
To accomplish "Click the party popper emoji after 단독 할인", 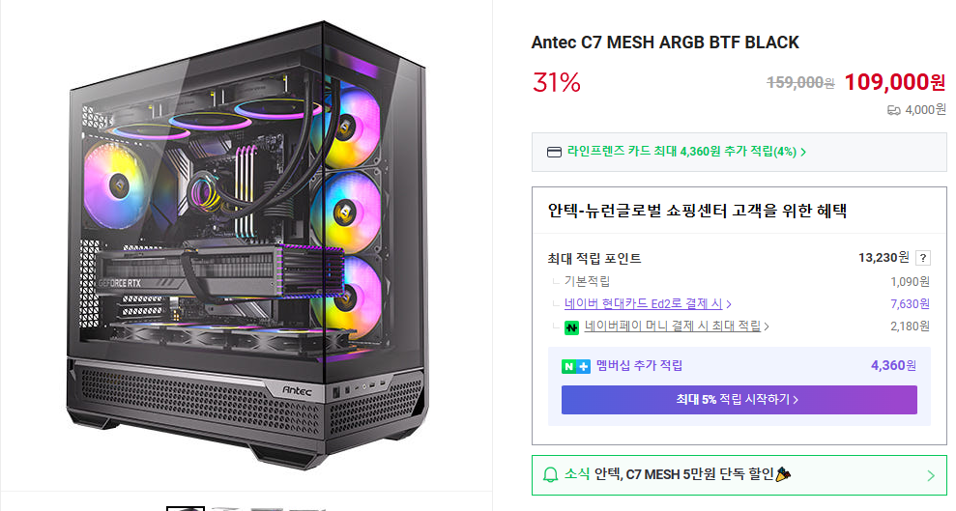I will 783,474.
